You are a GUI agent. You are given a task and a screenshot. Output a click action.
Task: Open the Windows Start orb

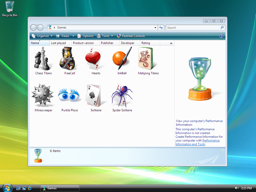point(7,188)
